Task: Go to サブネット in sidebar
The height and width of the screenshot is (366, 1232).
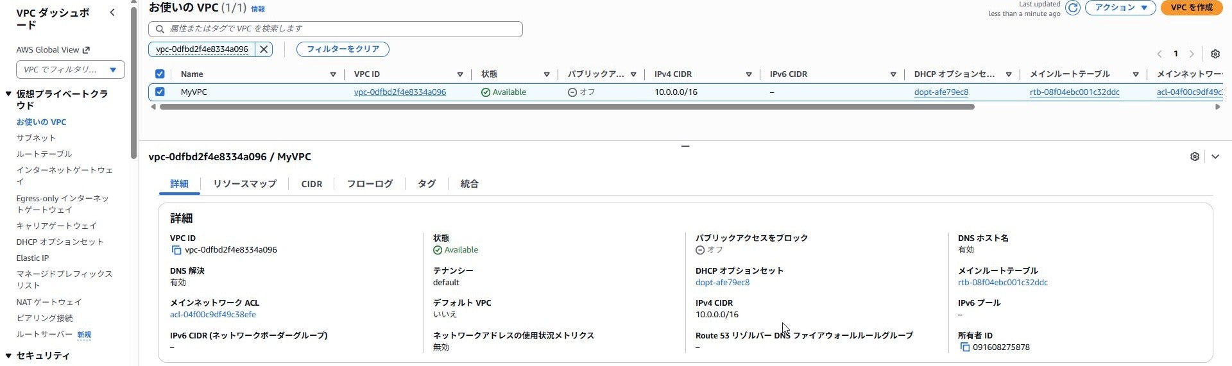Action: click(x=36, y=138)
